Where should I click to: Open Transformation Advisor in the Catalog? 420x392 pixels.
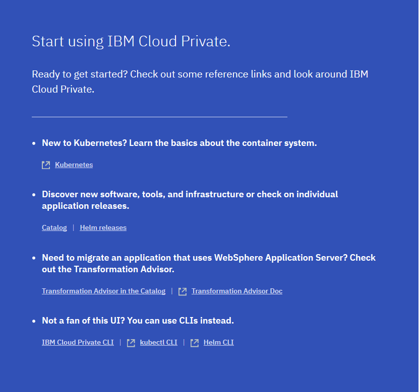pyautogui.click(x=103, y=291)
